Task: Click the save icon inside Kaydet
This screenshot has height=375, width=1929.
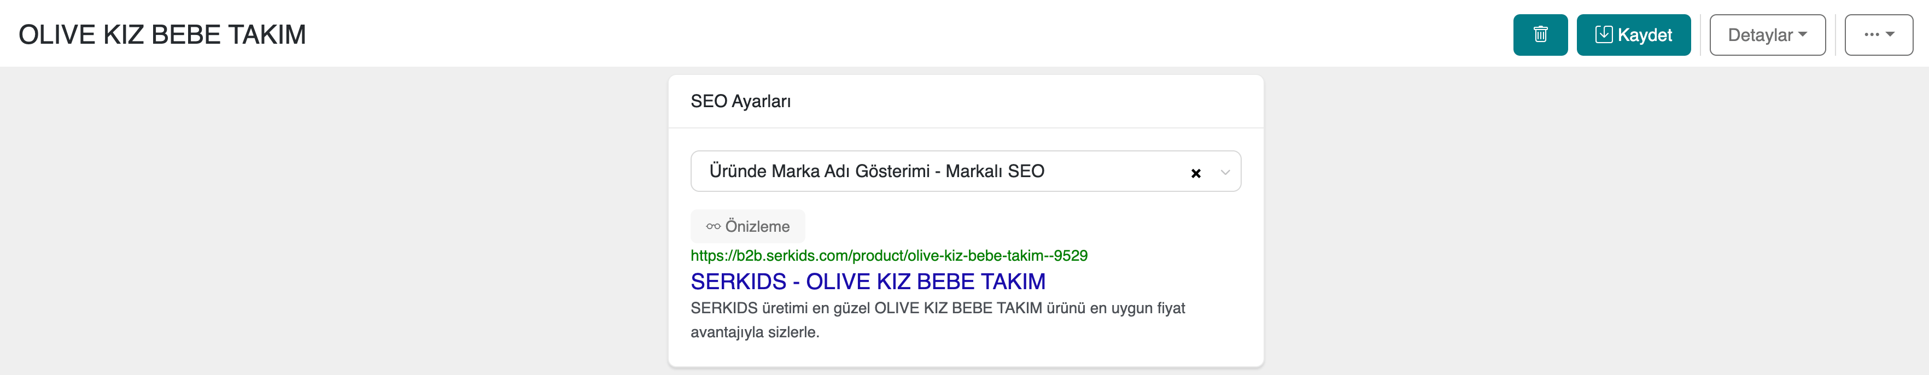Action: 1603,34
